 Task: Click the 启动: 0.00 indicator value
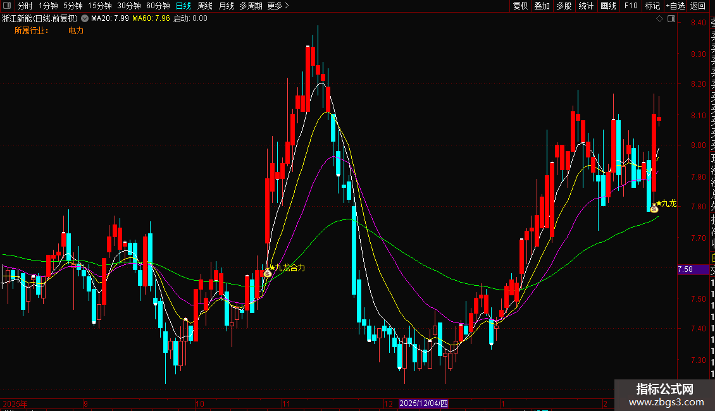click(190, 19)
